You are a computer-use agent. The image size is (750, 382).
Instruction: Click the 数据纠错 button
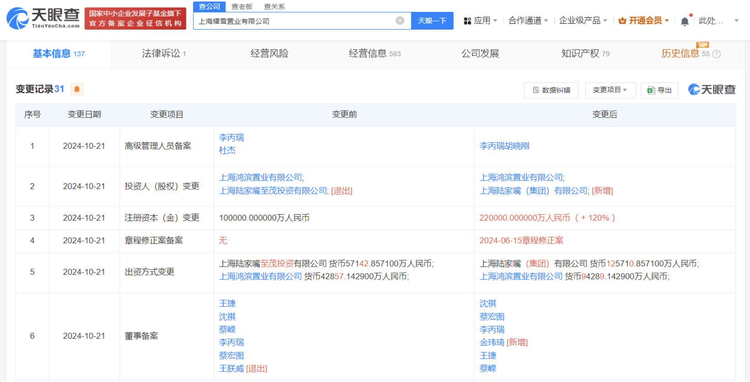(x=551, y=90)
